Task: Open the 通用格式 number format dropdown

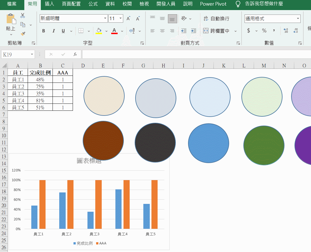Action: tap(298, 19)
